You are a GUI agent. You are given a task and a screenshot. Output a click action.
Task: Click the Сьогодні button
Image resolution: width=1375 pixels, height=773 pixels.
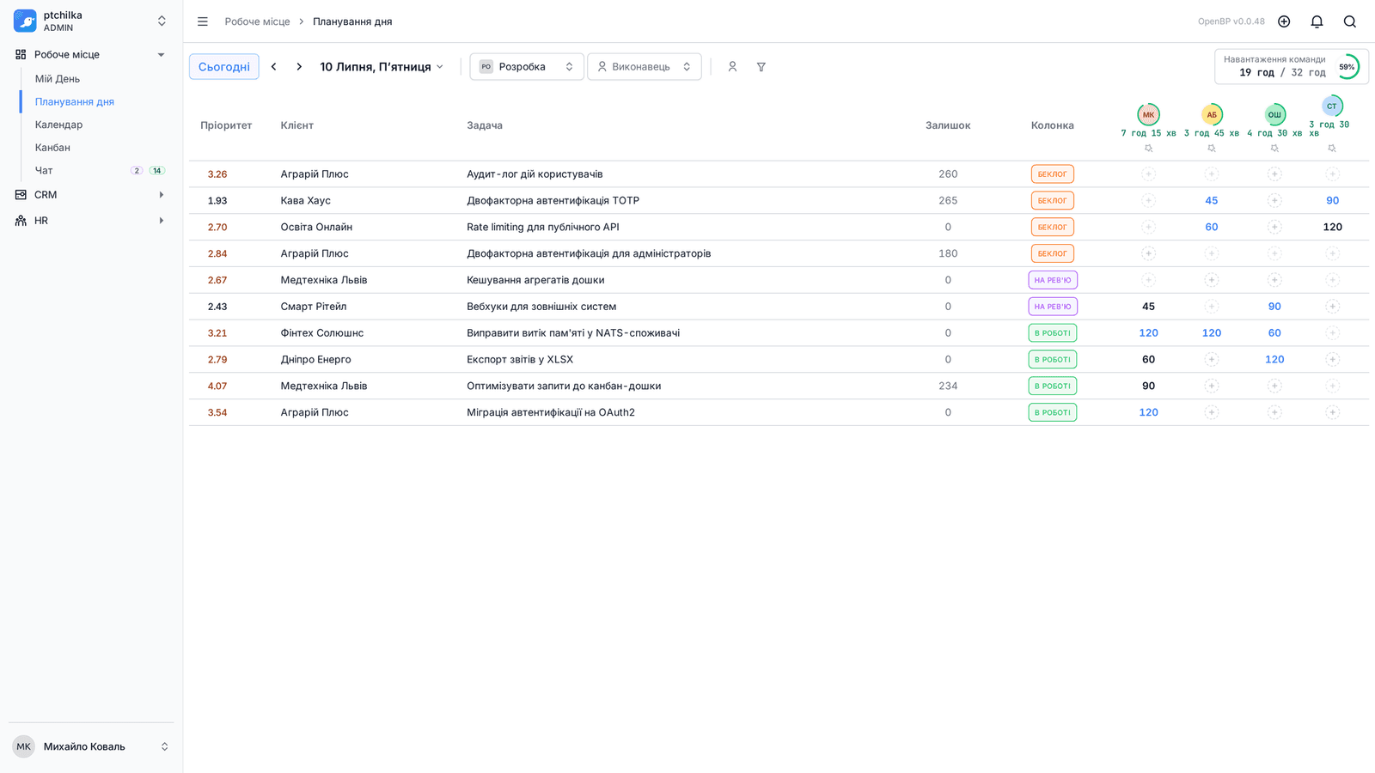tap(224, 67)
